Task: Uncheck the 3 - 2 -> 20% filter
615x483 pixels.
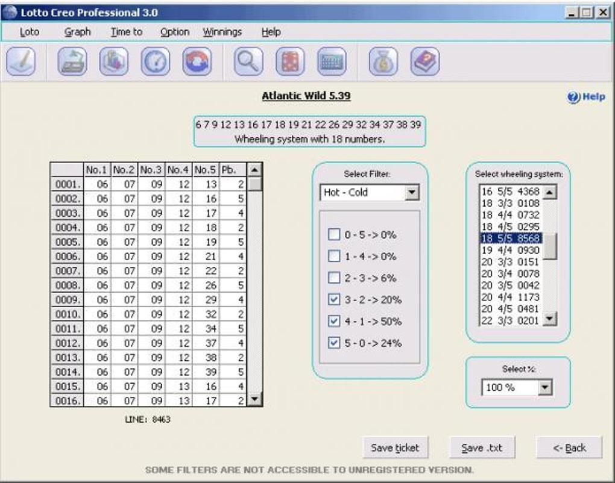Action: click(334, 300)
